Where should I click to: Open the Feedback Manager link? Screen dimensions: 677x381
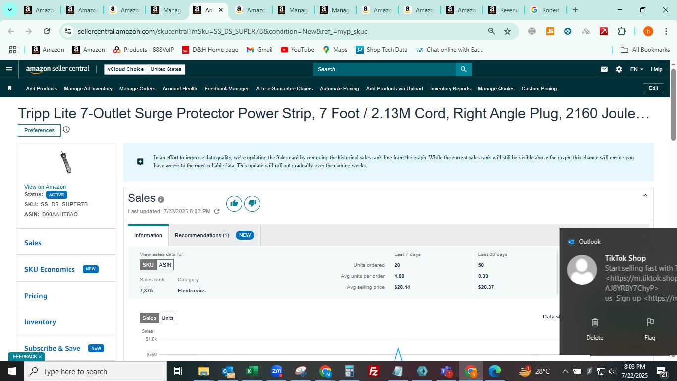(x=226, y=88)
